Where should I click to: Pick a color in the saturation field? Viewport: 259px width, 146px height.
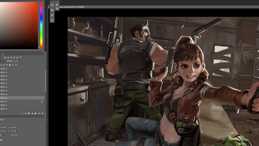19,26
